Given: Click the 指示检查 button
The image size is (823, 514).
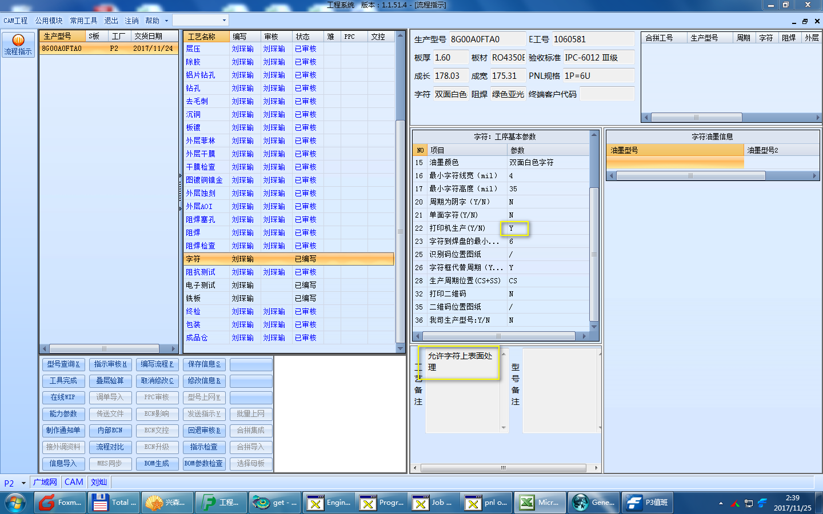Looking at the screenshot, I should [x=204, y=447].
